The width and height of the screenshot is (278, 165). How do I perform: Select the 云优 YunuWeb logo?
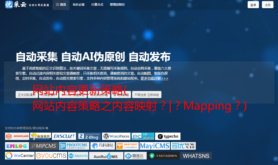pos(183,146)
